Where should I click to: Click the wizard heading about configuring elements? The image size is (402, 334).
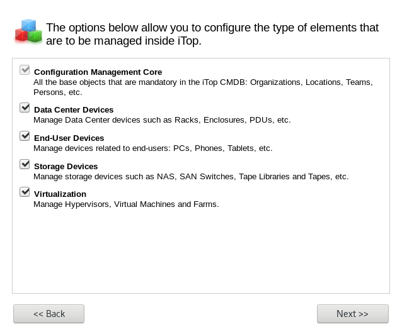pyautogui.click(x=212, y=34)
